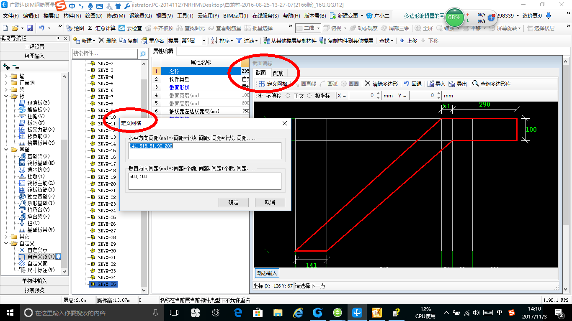The width and height of the screenshot is (572, 321).
Task: Toggle 动态输入 dynamic input
Action: [x=267, y=273]
